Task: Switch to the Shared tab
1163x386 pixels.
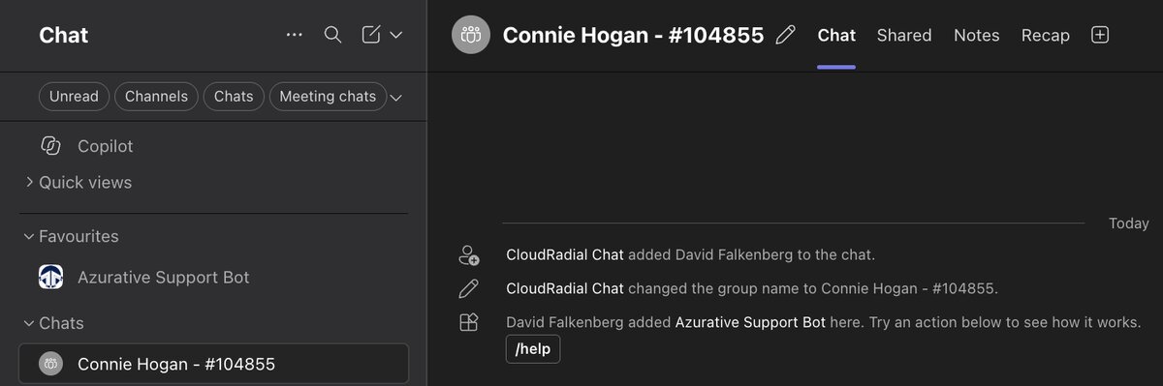Action: pos(904,35)
